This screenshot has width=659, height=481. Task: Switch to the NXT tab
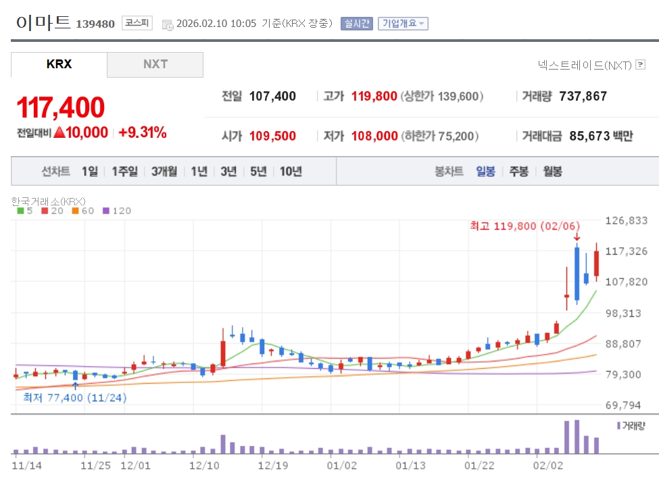155,65
